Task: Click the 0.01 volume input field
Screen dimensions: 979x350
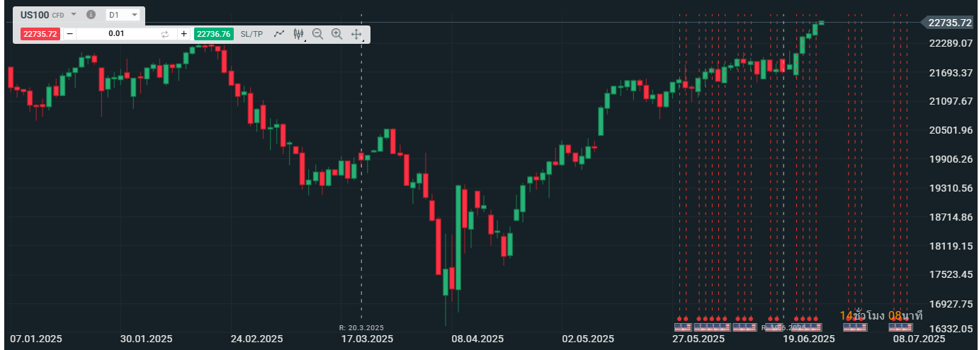Action: (117, 34)
